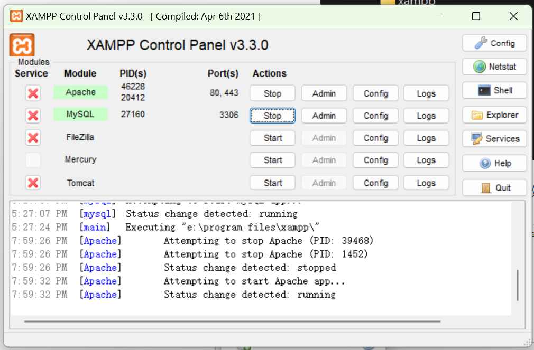The width and height of the screenshot is (534, 350).
Task: Click MySQL PID 27160
Action: (133, 114)
